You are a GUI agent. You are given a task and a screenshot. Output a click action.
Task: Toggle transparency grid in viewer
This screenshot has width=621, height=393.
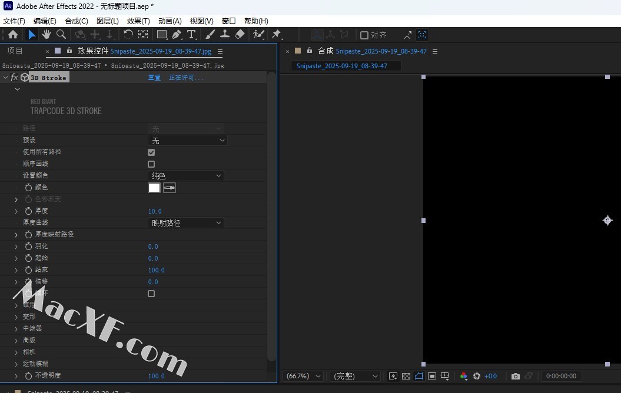[406, 376]
